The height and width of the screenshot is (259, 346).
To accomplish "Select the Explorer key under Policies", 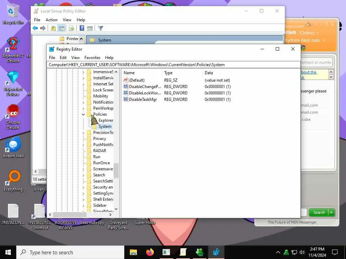I will point(106,120).
